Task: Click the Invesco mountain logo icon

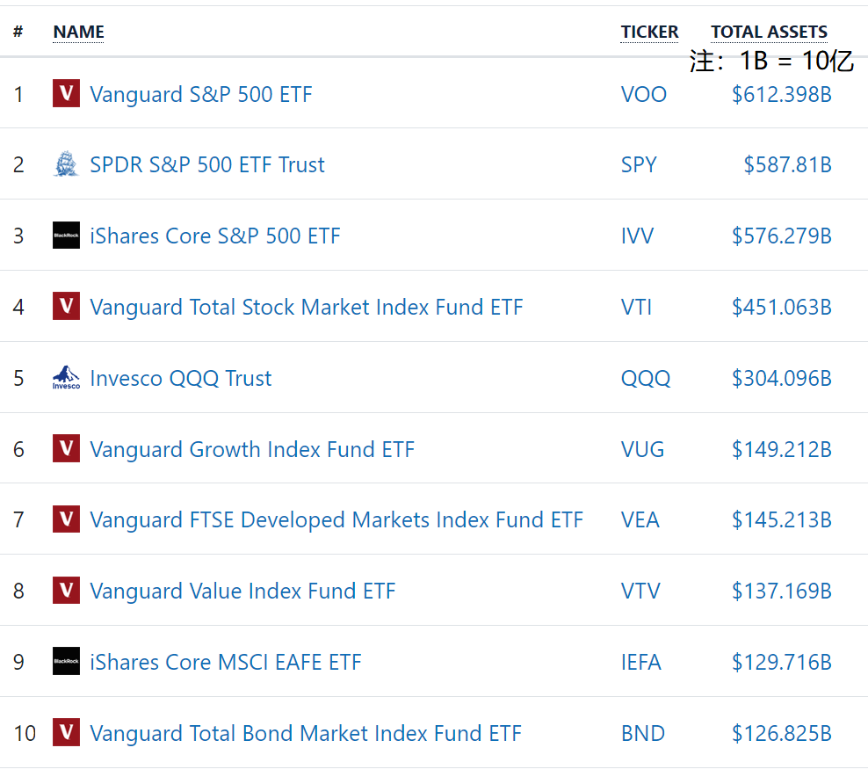Action: [x=66, y=378]
